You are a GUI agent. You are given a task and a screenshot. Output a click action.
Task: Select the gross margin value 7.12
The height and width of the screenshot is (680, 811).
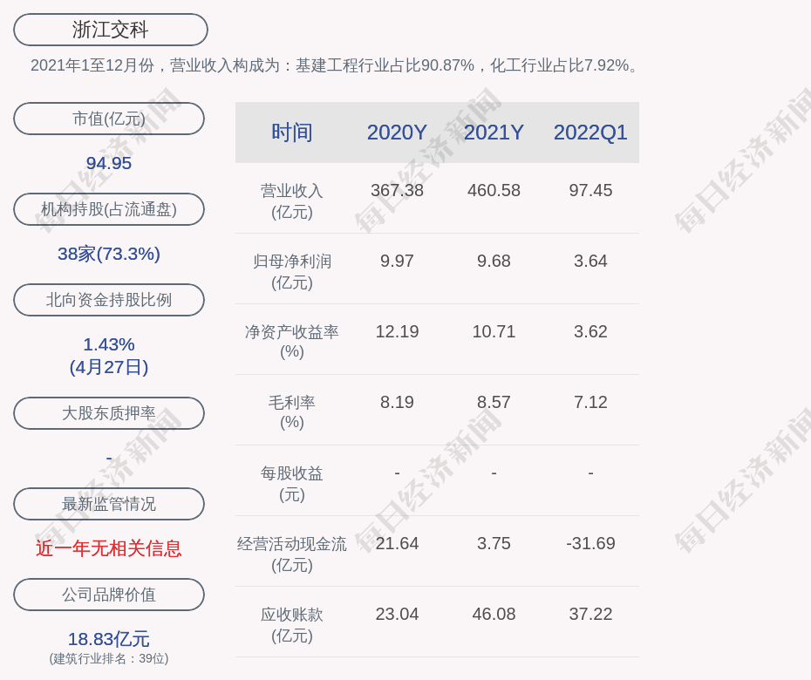tap(590, 402)
